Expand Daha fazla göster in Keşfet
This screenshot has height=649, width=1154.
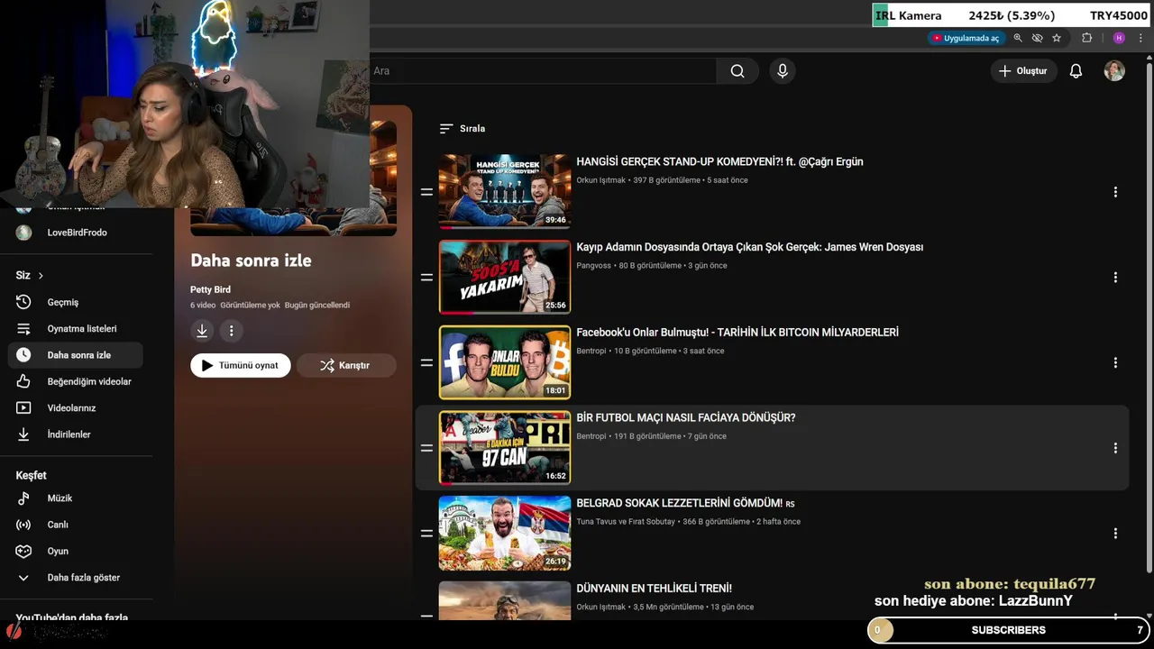pos(74,577)
